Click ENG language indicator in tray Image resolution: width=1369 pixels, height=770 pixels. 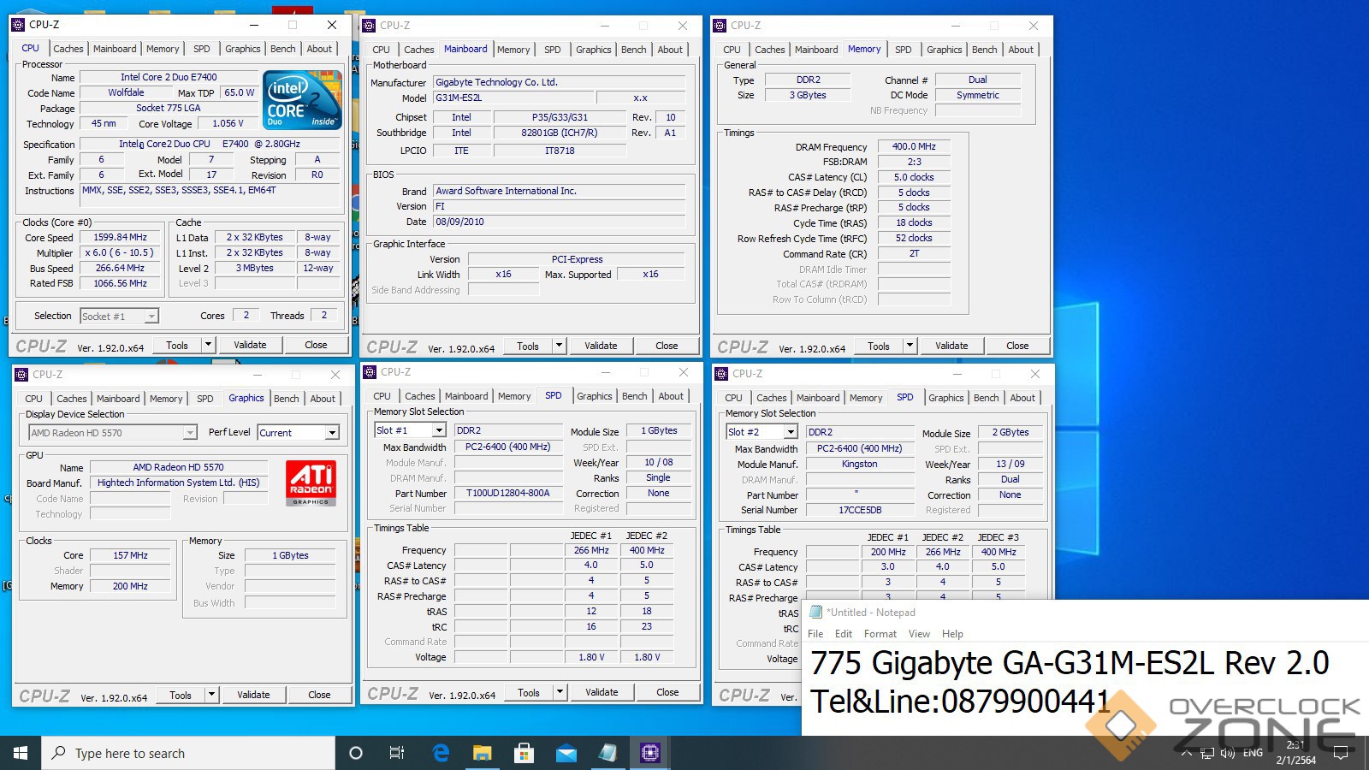click(x=1253, y=753)
